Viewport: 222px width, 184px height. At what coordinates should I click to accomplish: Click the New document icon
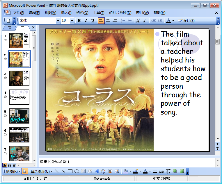[8, 21]
